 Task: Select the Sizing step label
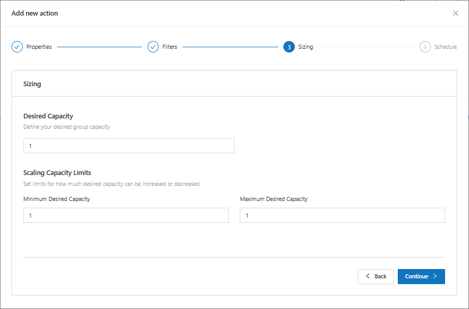click(306, 47)
